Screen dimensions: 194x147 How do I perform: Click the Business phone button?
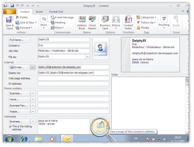point(19,93)
